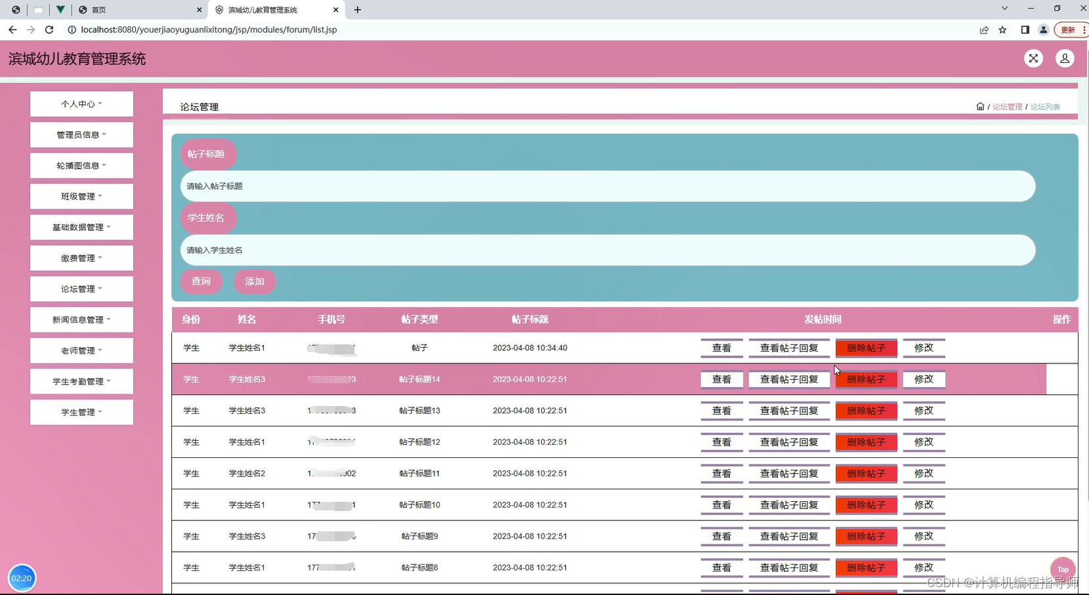Click 修改 for 帖子标题13
Screen dimensions: 1089x595
coord(924,411)
